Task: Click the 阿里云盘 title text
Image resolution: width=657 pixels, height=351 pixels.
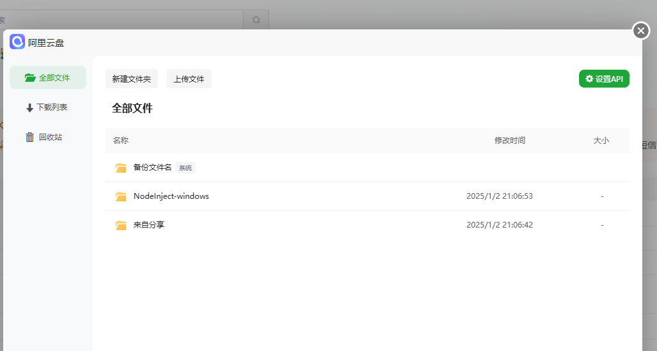Action: click(x=46, y=43)
